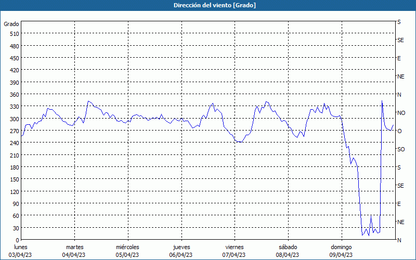Select the date 03/04/23

tap(20, 255)
